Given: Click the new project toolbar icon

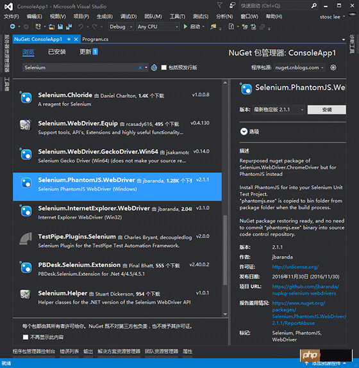Looking at the screenshot, I should [38, 27].
